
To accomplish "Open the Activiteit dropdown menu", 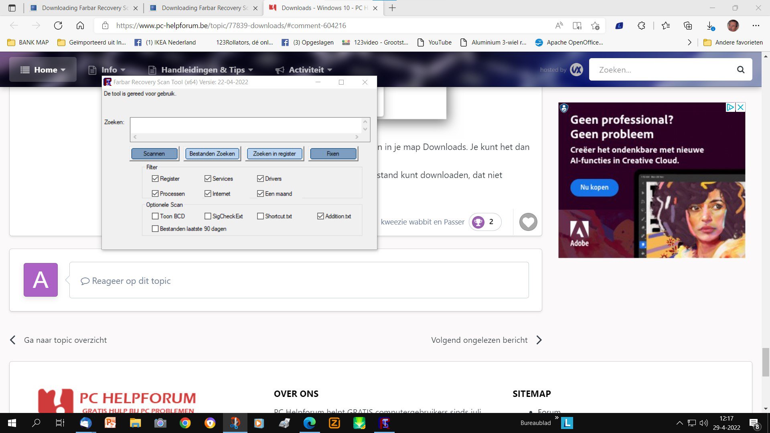I will (304, 70).
